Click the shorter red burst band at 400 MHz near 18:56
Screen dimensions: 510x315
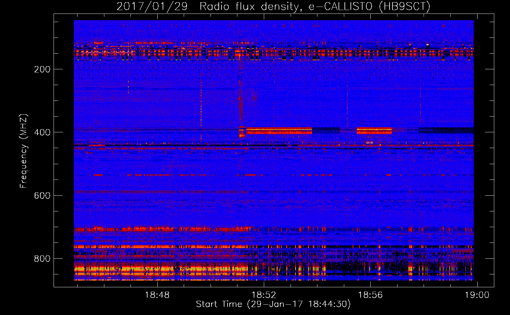click(x=374, y=131)
